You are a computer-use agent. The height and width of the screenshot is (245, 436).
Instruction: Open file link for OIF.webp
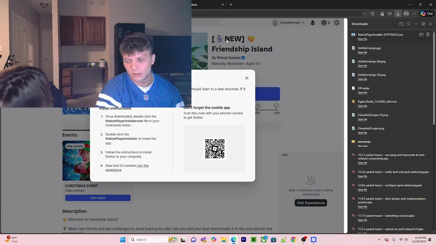pos(362,93)
